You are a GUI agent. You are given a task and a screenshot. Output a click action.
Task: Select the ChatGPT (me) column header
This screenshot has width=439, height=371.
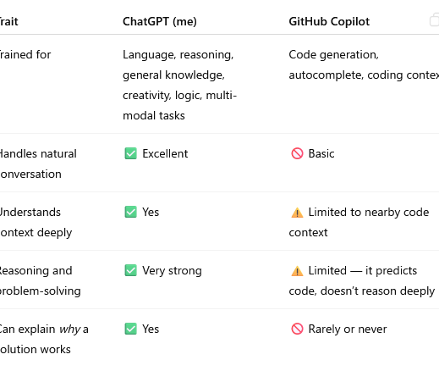(160, 21)
